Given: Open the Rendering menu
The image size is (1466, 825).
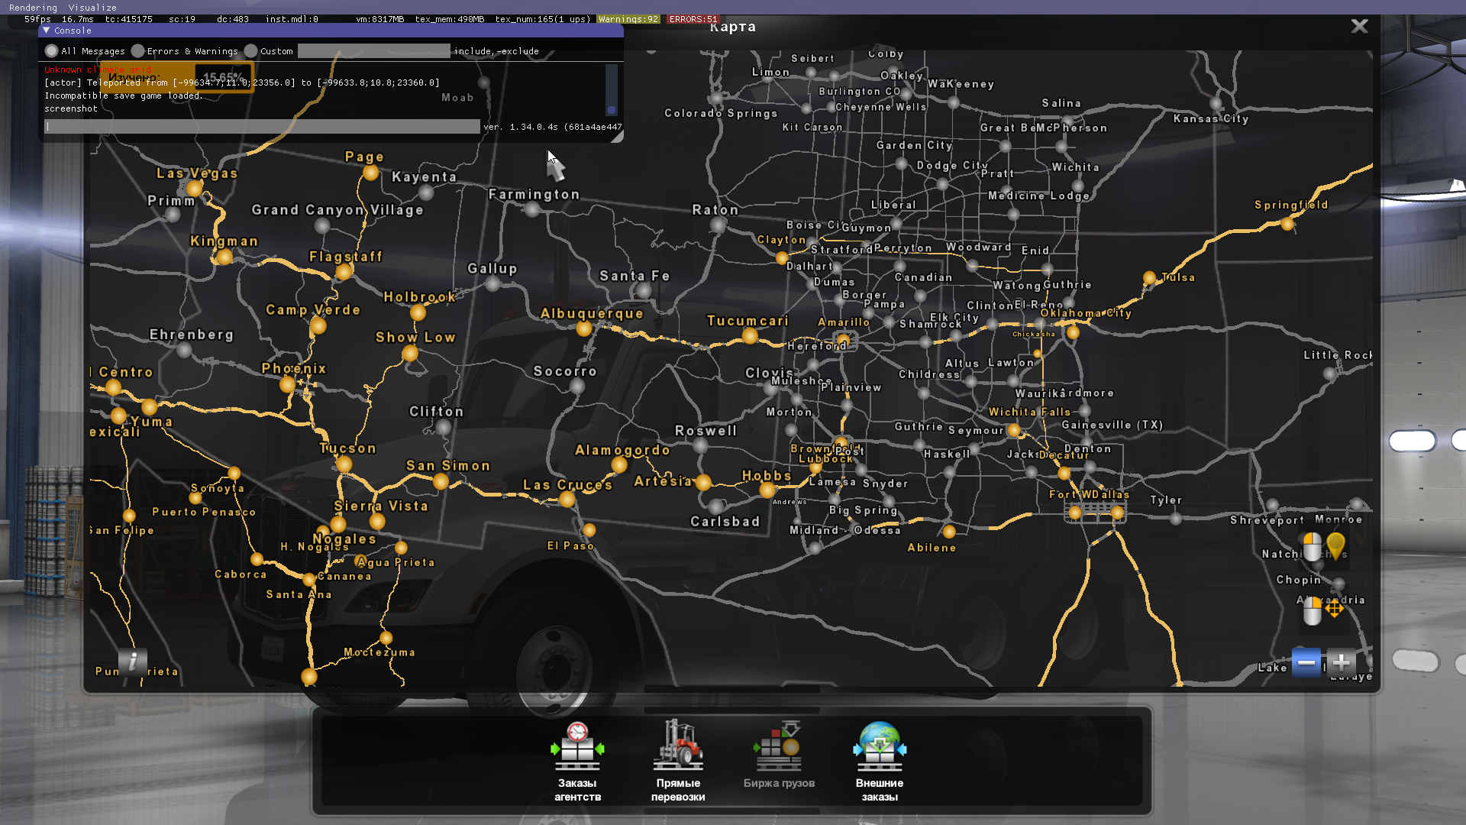Looking at the screenshot, I should pyautogui.click(x=33, y=8).
